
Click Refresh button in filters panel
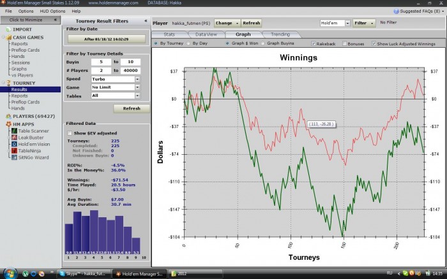(132, 109)
